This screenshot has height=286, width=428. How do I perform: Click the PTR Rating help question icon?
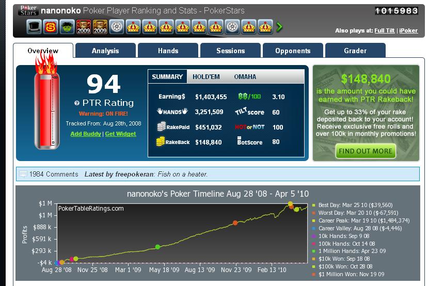pyautogui.click(x=77, y=103)
